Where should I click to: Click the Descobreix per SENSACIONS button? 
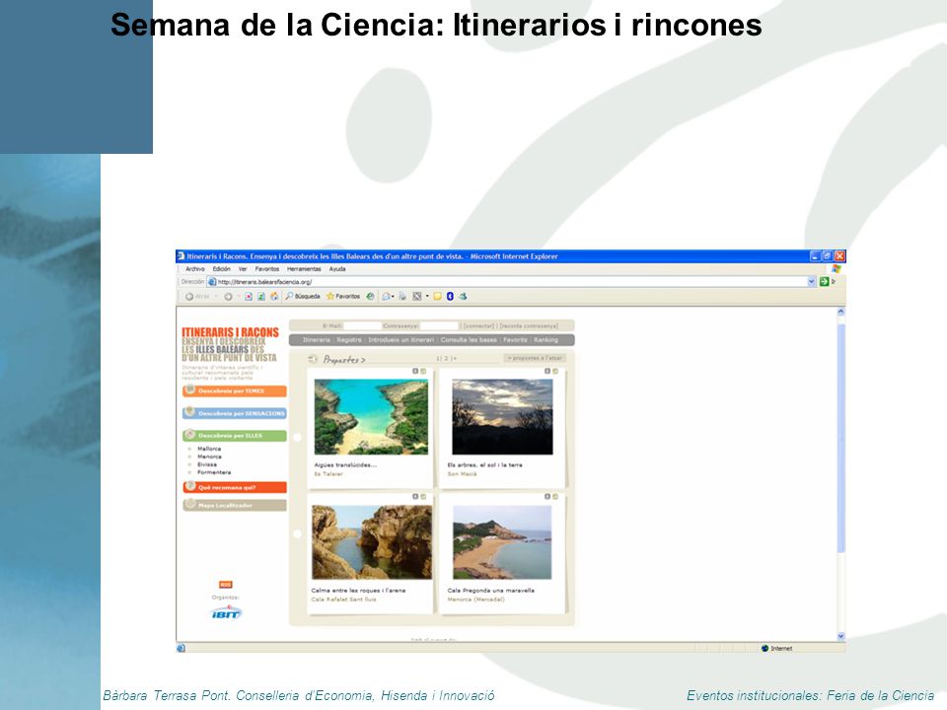[x=235, y=413]
